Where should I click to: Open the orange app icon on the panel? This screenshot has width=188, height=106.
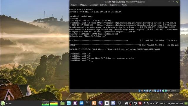tap(94, 103)
